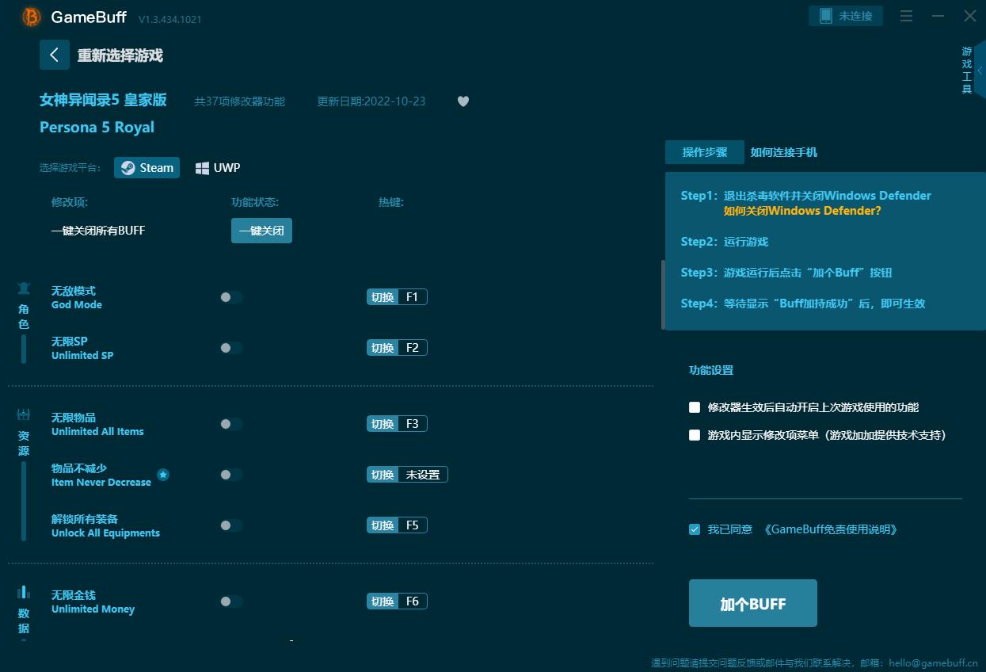Enable Unlimited All Items switch

(231, 424)
